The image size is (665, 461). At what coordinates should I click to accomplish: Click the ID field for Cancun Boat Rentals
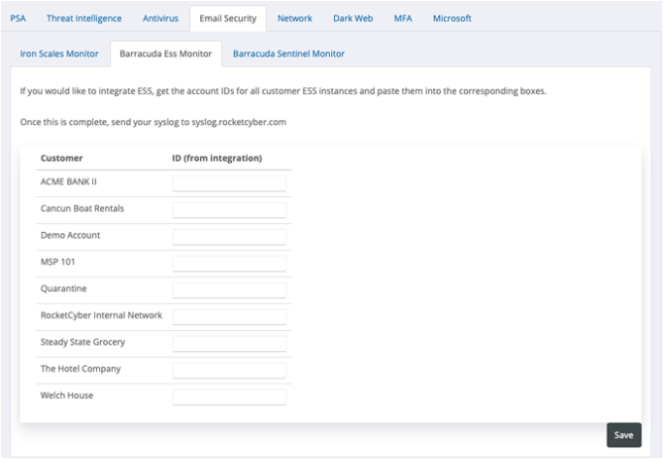click(229, 211)
